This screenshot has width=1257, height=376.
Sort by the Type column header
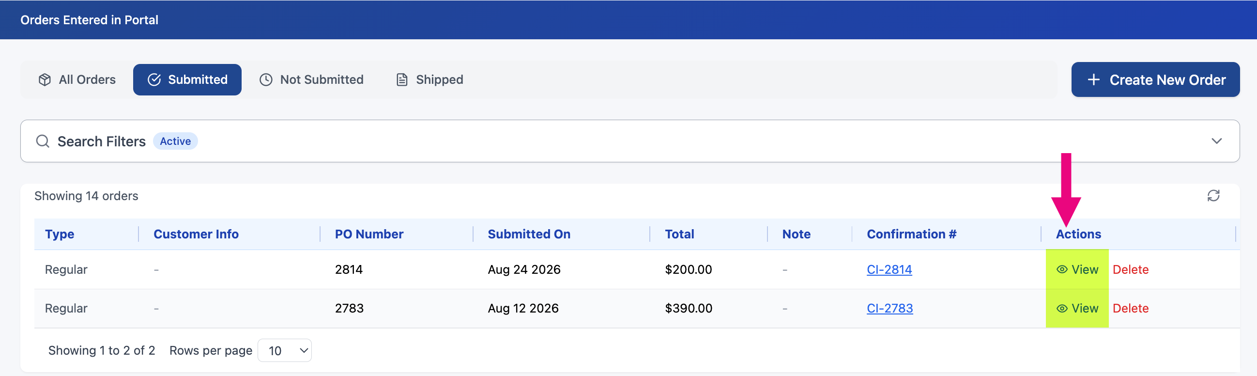[60, 235]
